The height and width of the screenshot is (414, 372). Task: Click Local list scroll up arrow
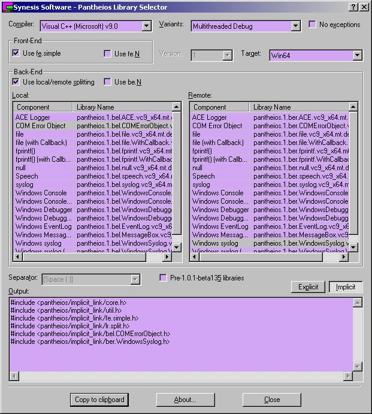[176, 107]
